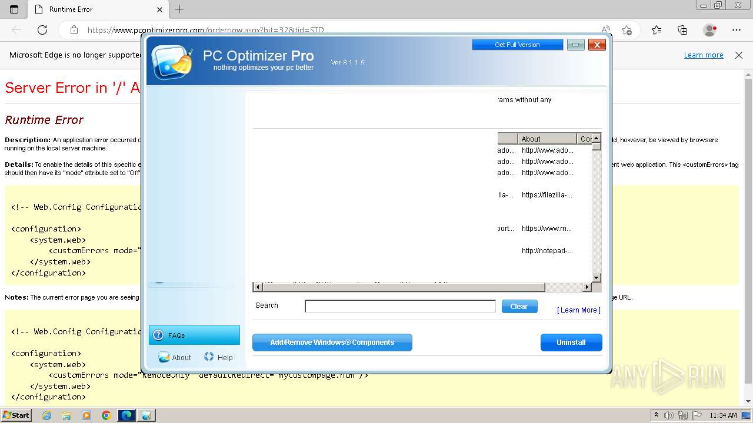Click the horizontal scrollbar left arrow
This screenshot has height=423, width=753.
[257, 287]
